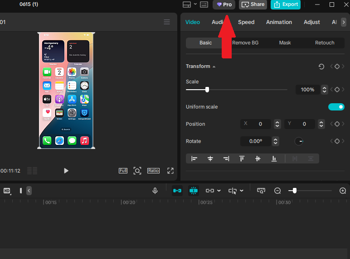The image size is (350, 259).
Task: Add a Position keyframe
Action: coord(337,124)
